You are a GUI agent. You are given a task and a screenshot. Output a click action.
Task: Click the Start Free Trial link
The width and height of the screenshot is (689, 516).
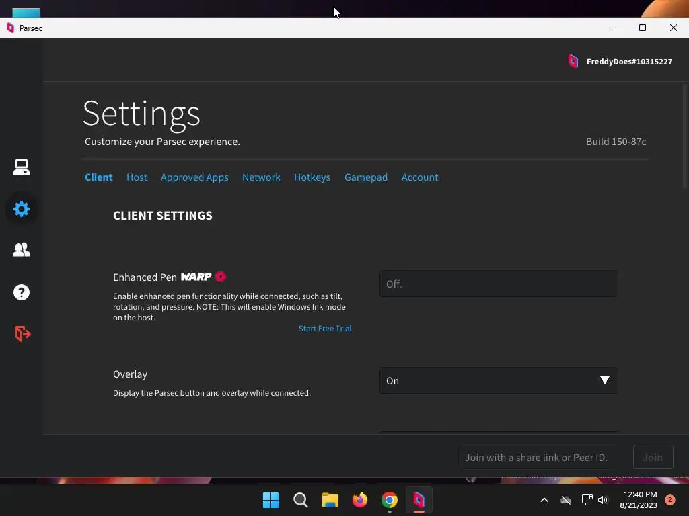pyautogui.click(x=325, y=329)
